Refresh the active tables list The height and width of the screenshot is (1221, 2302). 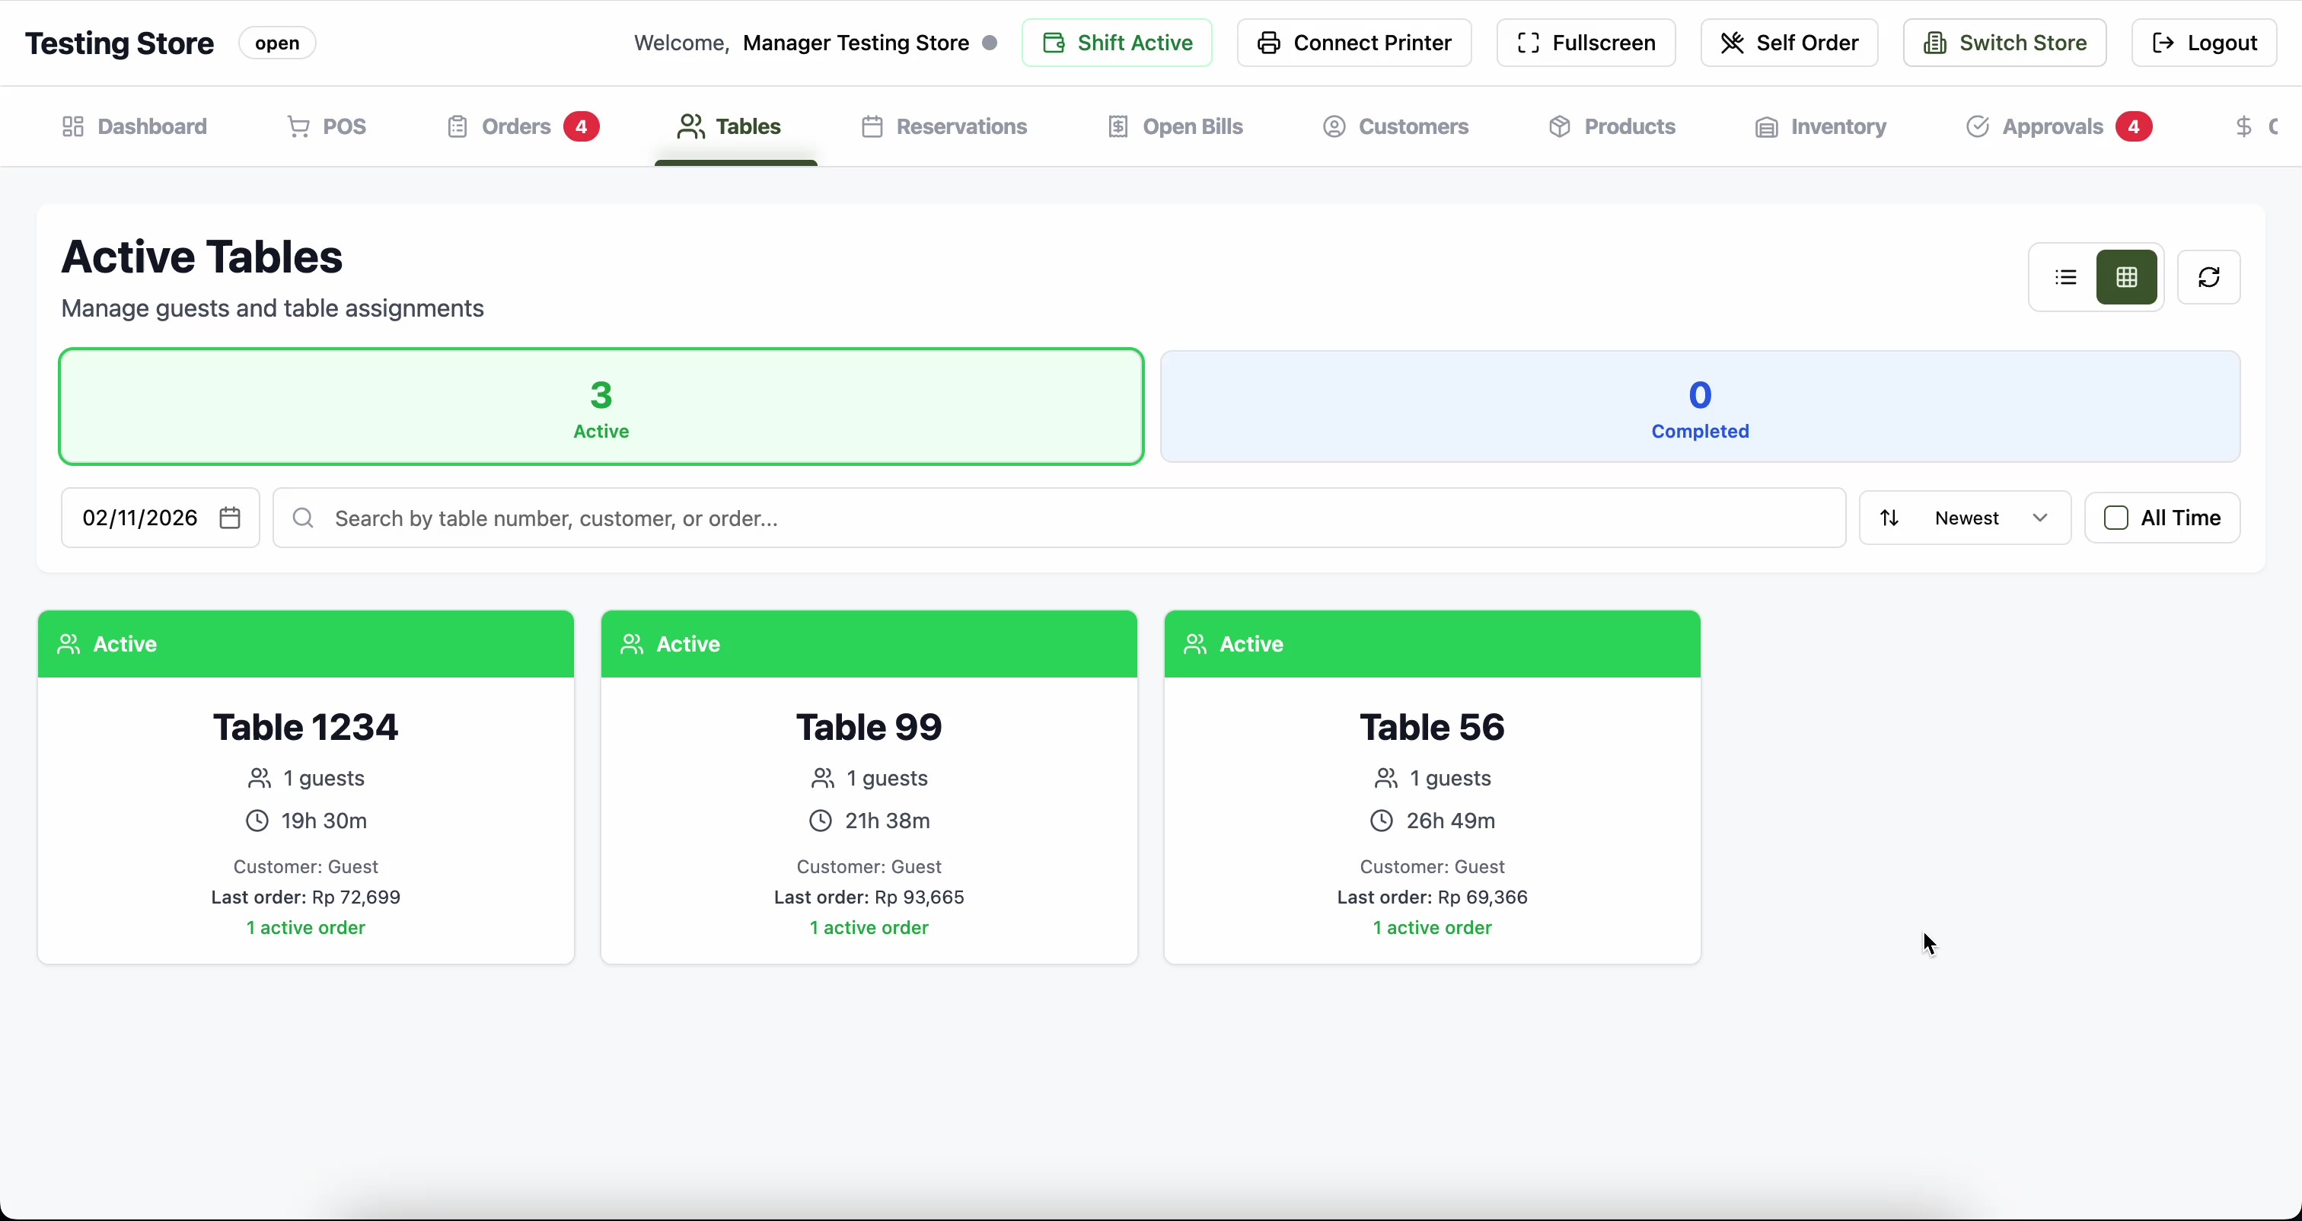click(x=2208, y=277)
